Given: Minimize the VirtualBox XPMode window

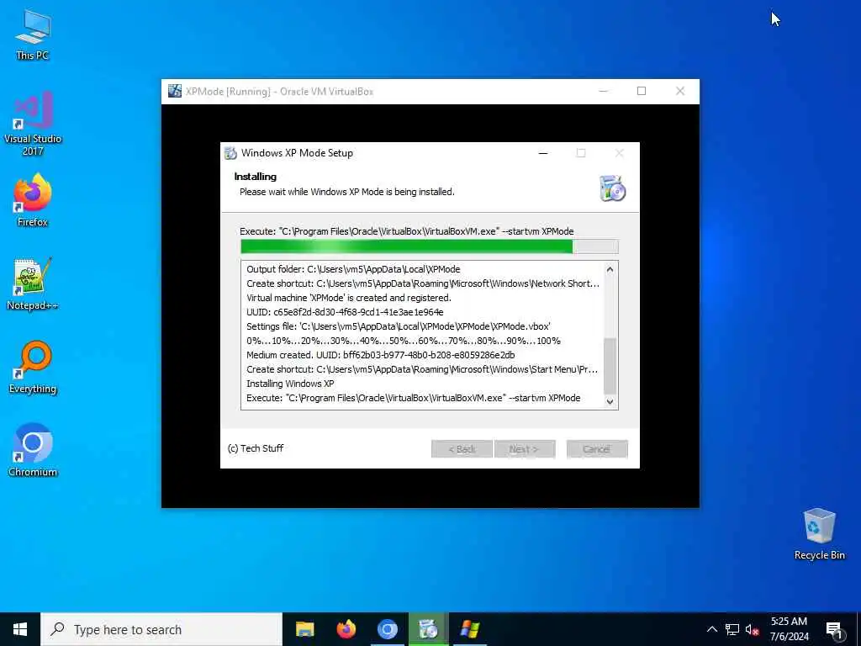Looking at the screenshot, I should click(603, 91).
